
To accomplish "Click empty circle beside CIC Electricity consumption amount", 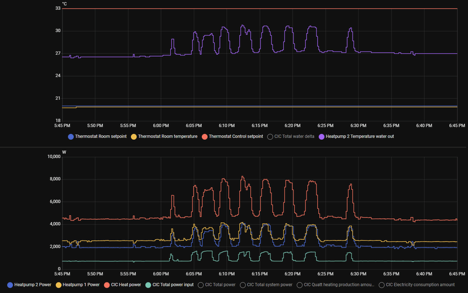I will tap(381, 285).
